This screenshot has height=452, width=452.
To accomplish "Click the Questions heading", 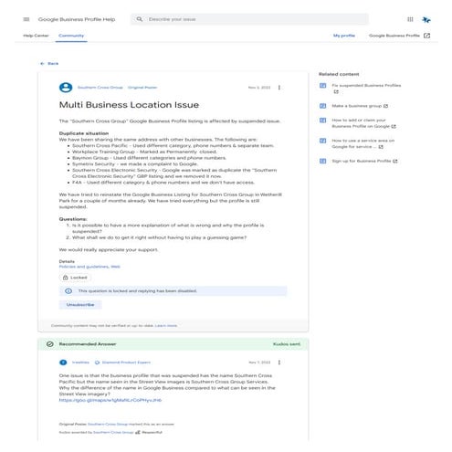I will (73, 219).
